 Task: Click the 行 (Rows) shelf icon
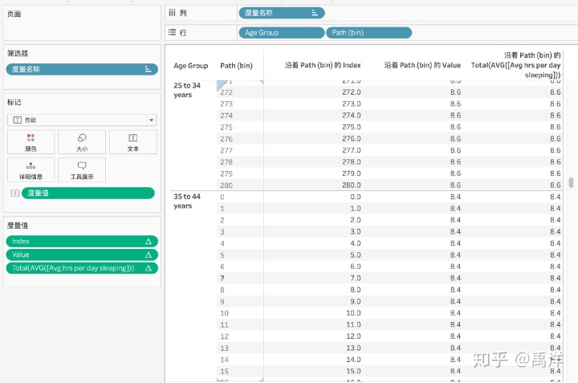[x=171, y=32]
